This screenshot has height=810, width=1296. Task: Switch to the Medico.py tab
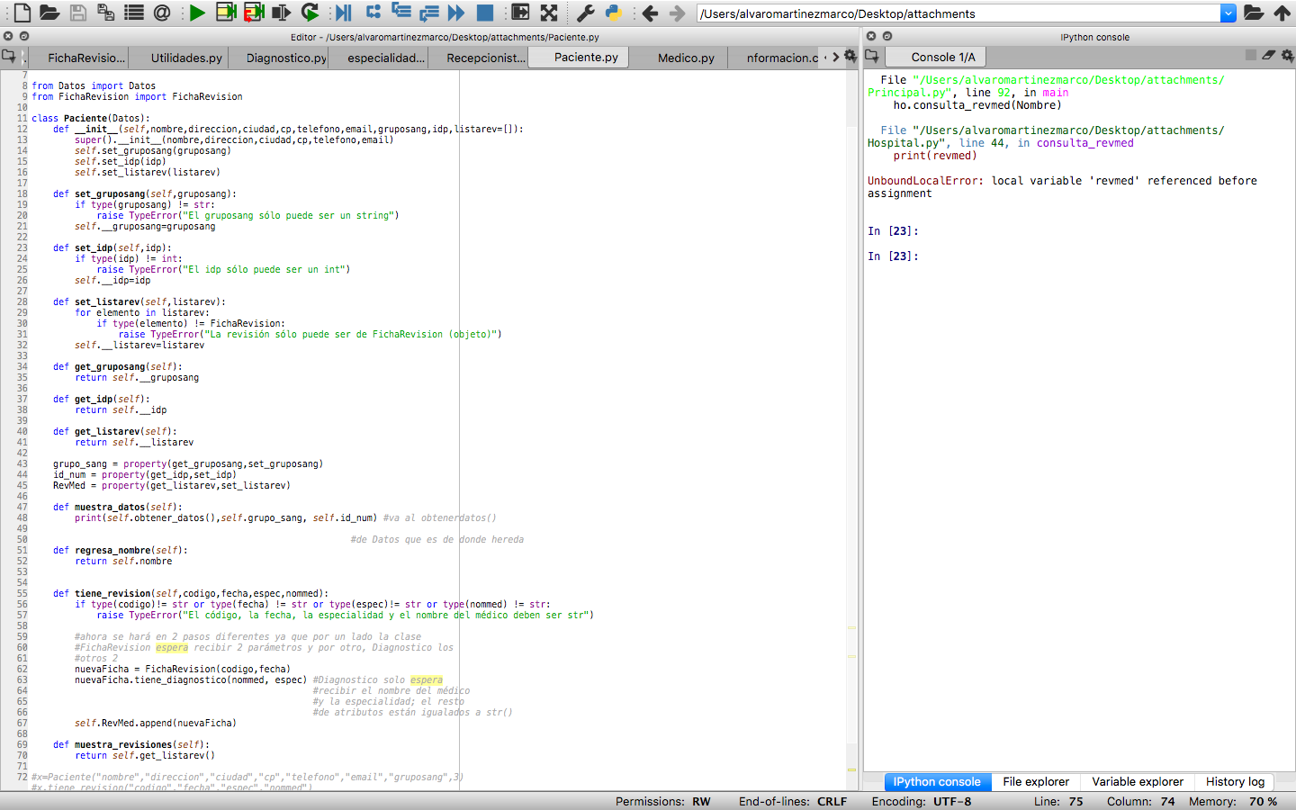coord(686,58)
